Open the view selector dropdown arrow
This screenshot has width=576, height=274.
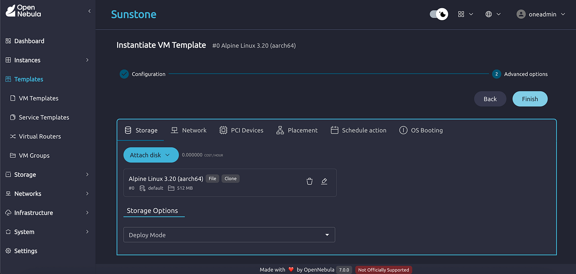click(471, 14)
